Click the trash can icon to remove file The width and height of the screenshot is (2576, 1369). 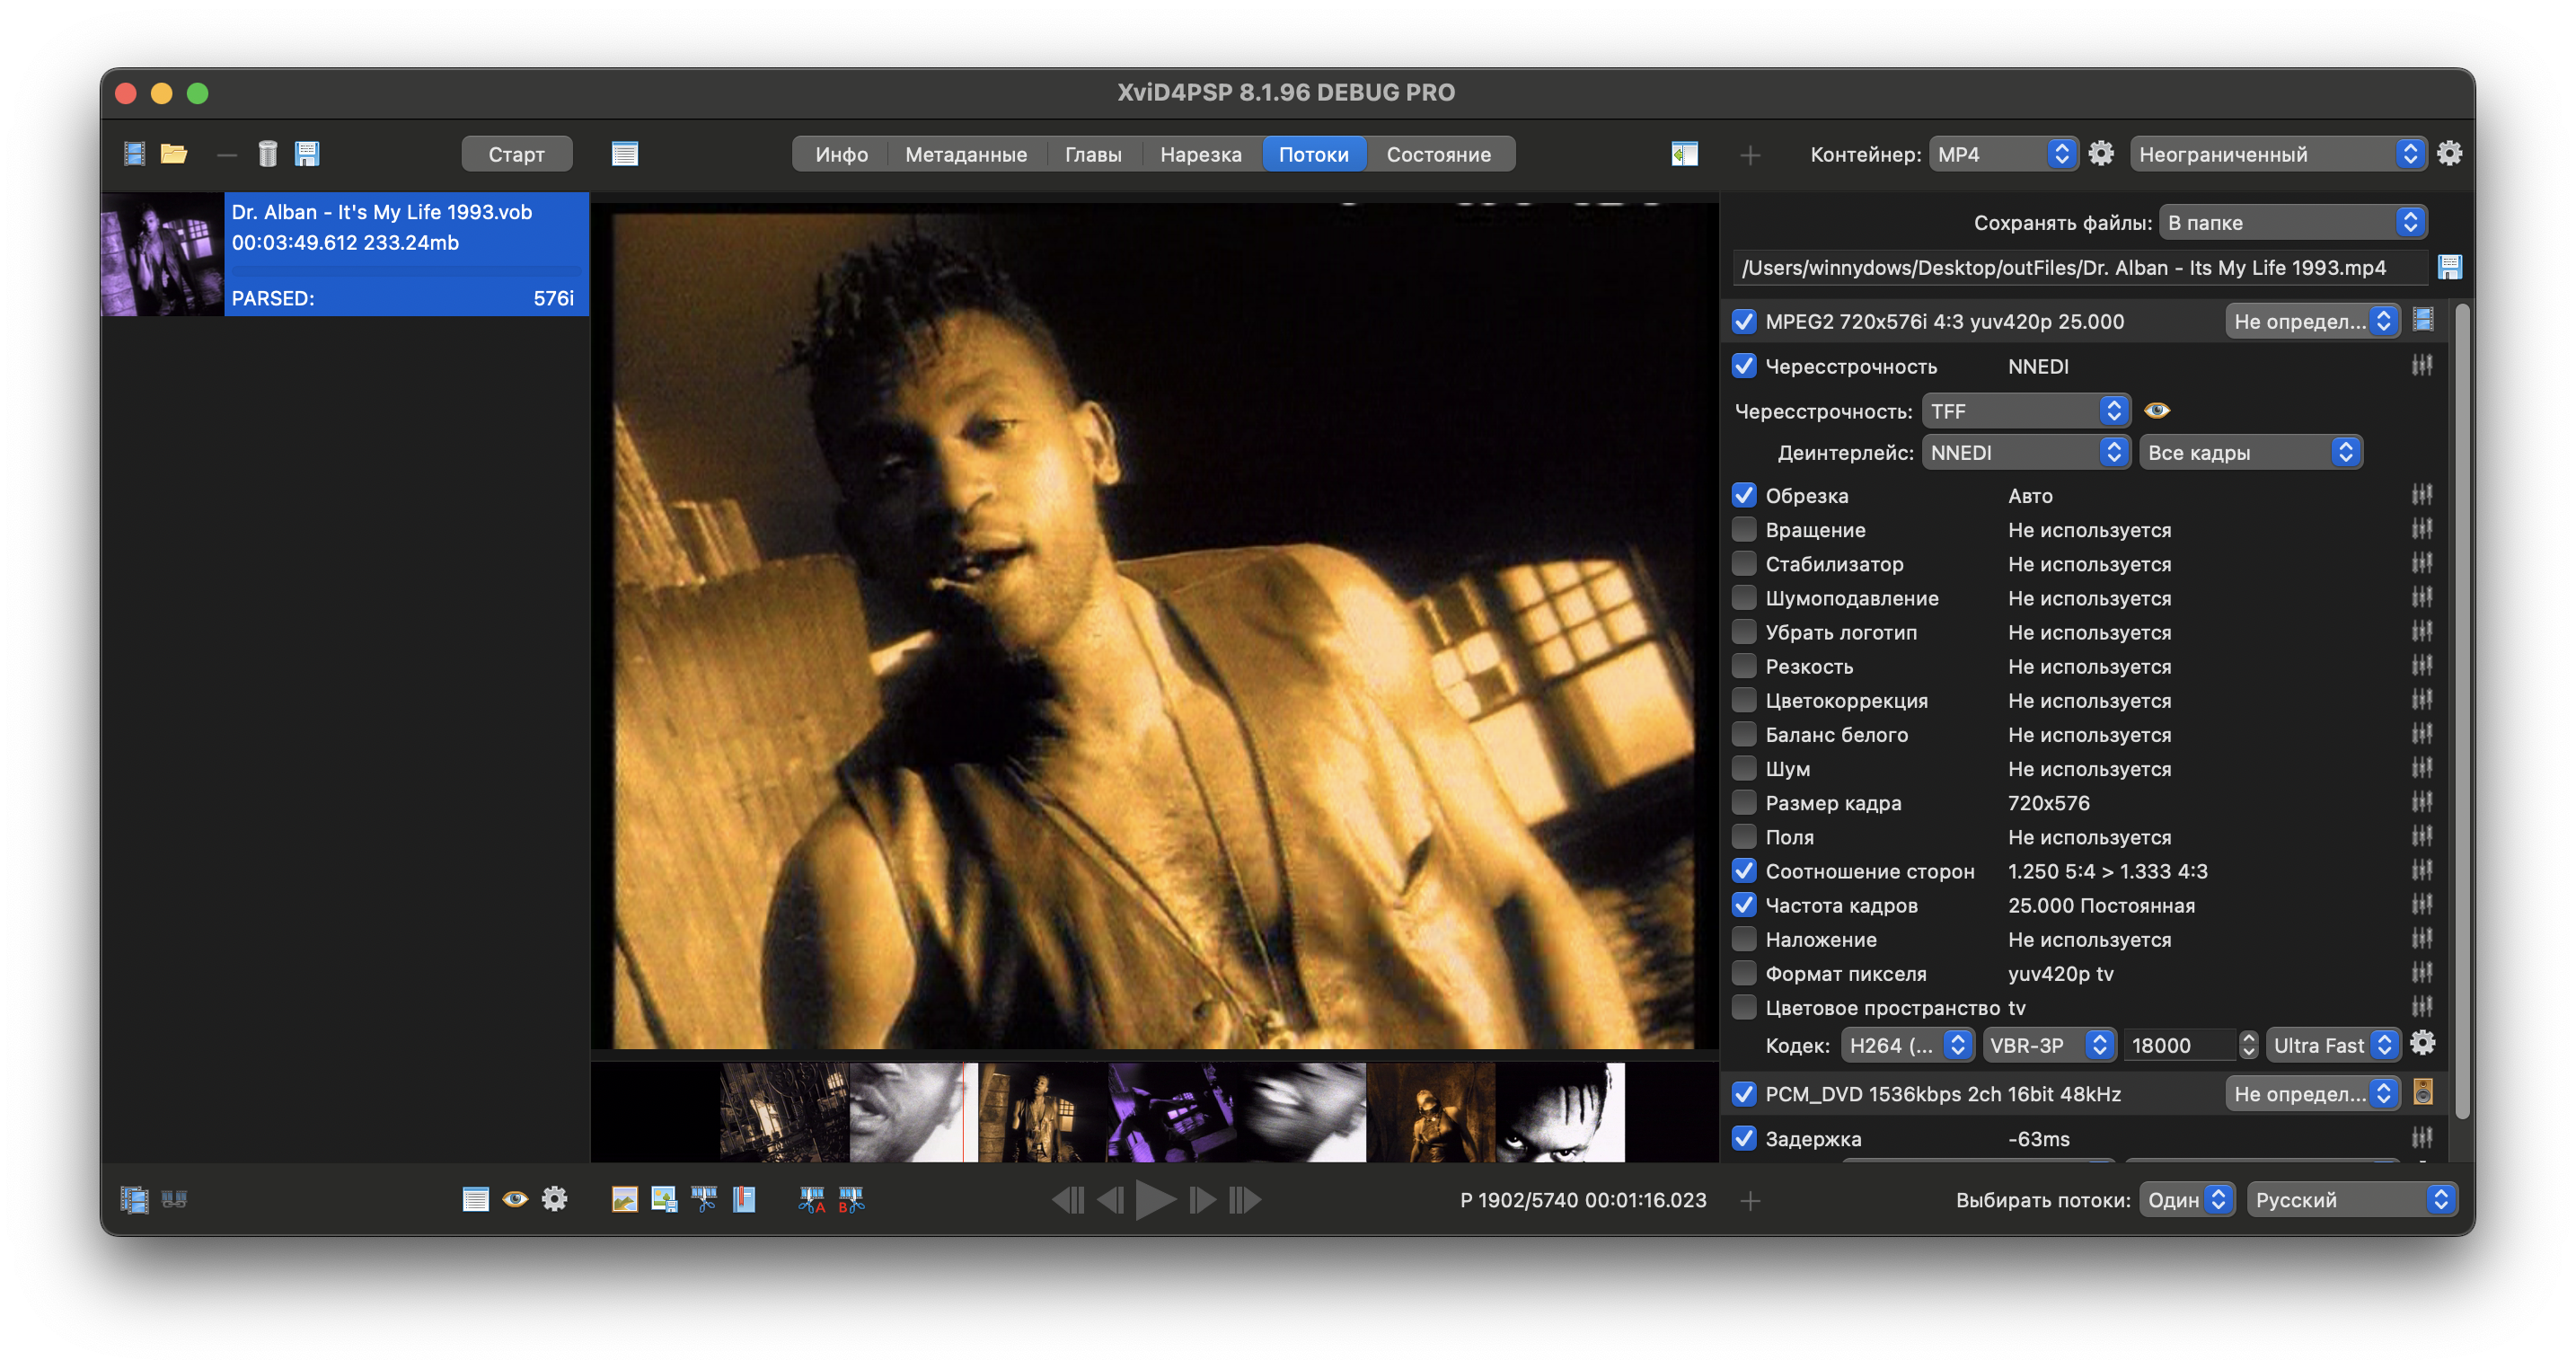267,154
